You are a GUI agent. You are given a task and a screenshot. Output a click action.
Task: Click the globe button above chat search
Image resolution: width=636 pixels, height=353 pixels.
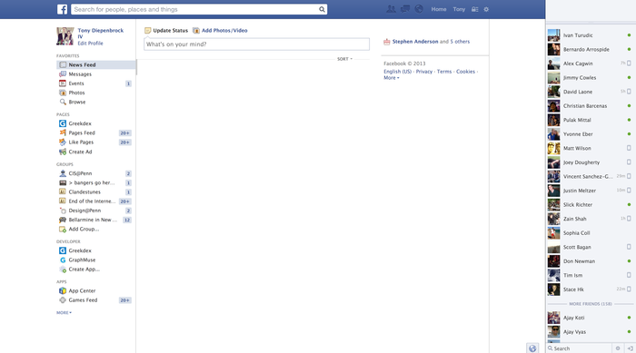pos(532,348)
